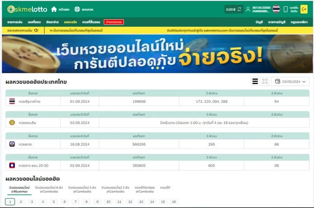The image size is (314, 208).
Task: Click the date 02.09.2024
Action: [80, 165]
